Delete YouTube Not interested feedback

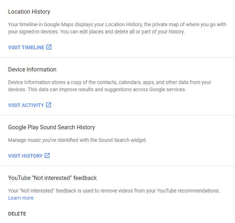point(17,214)
